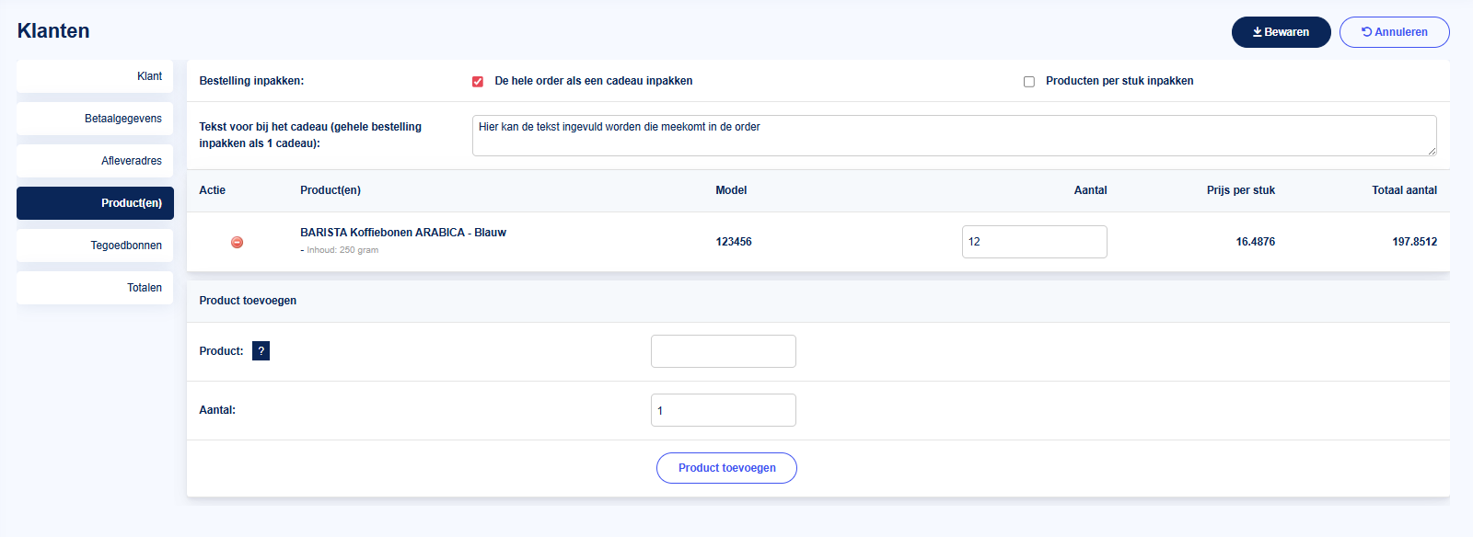Save with the Bewaren button
Image resolution: width=1473 pixels, height=537 pixels.
pyautogui.click(x=1281, y=32)
